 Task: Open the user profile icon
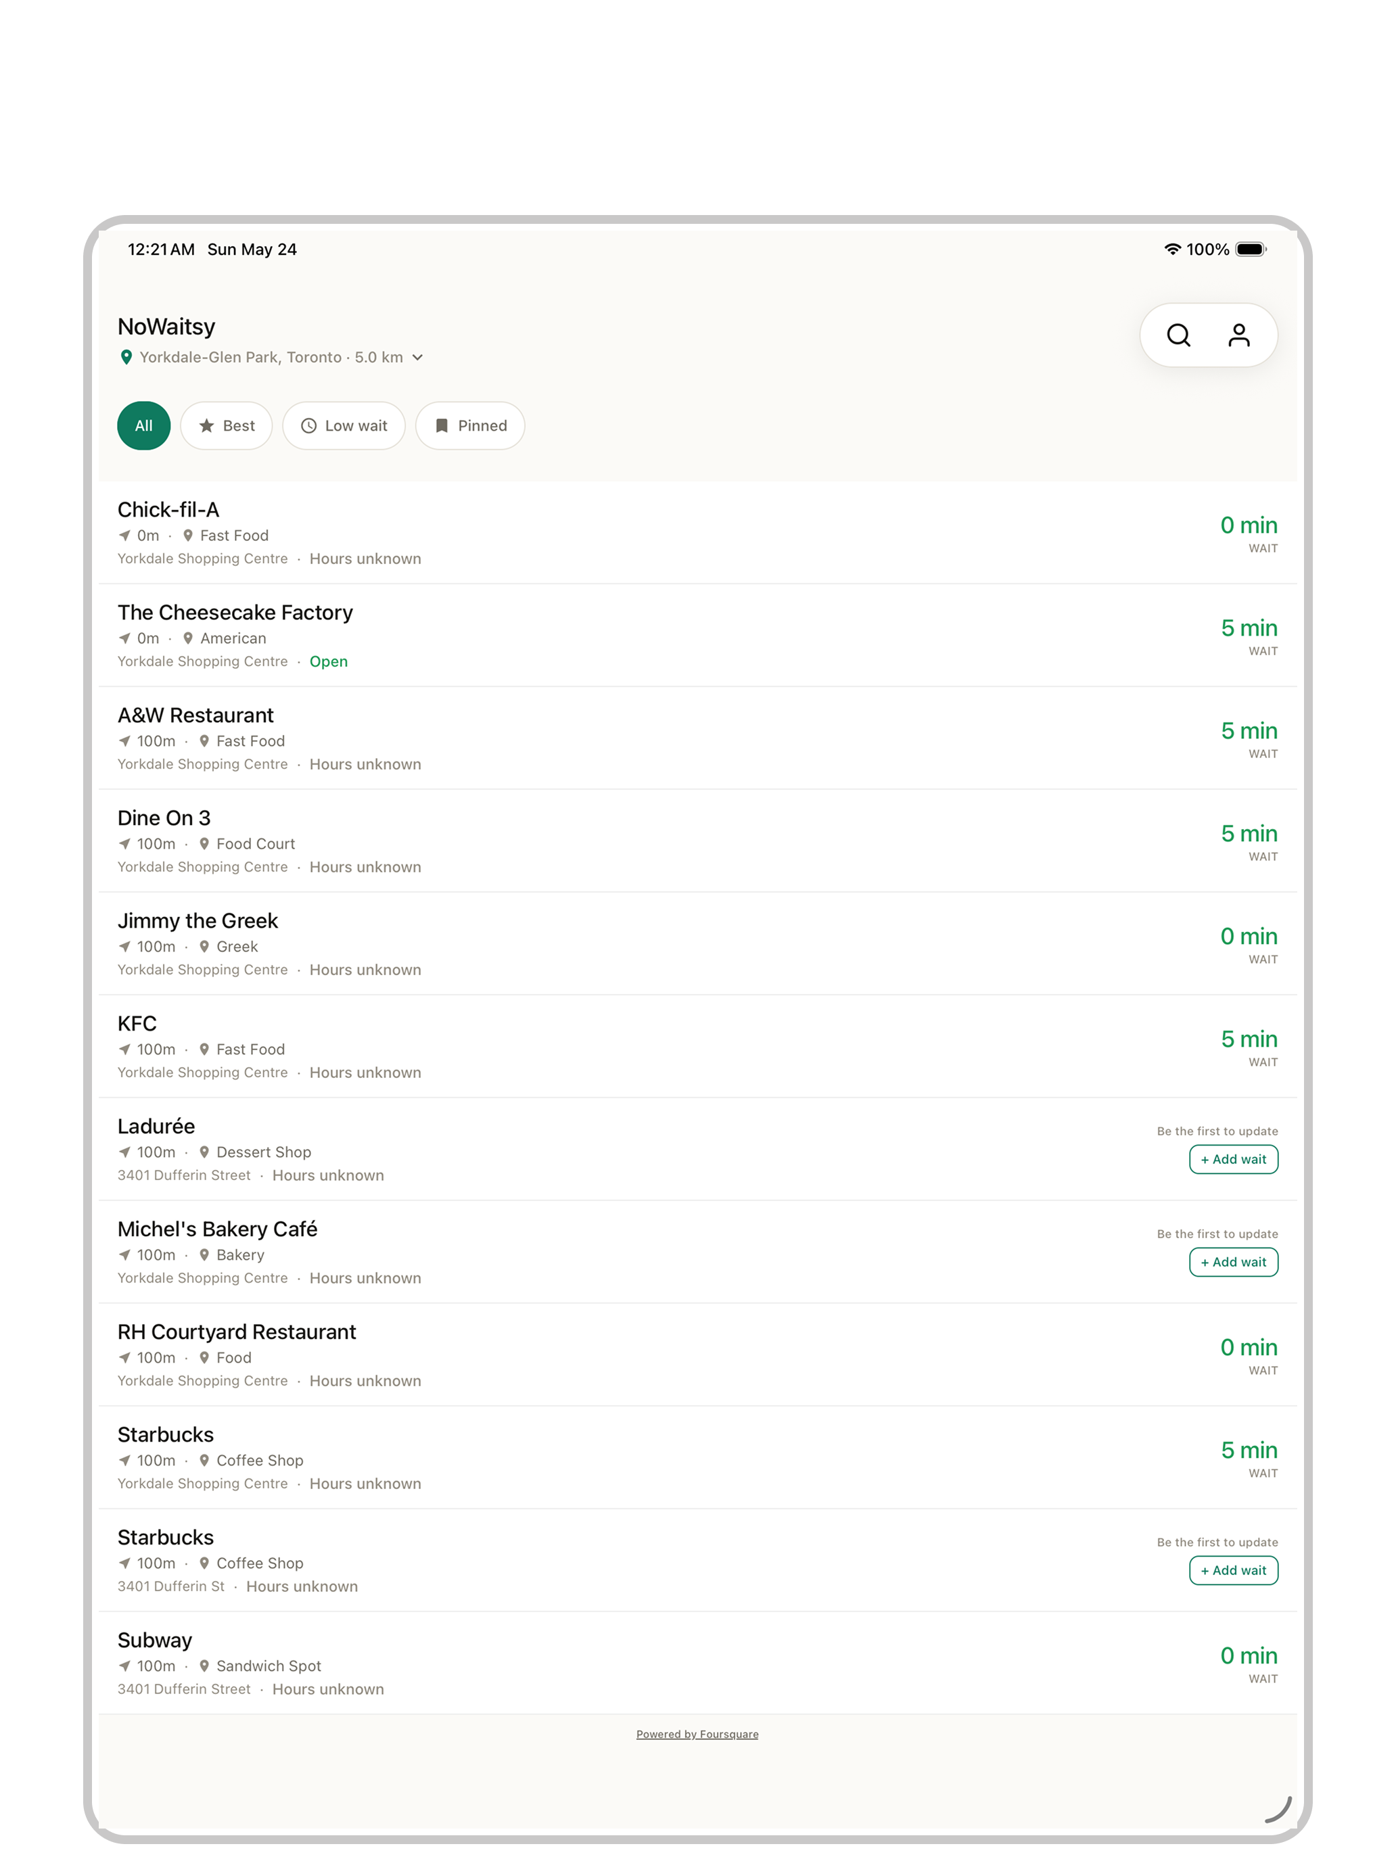(x=1238, y=335)
